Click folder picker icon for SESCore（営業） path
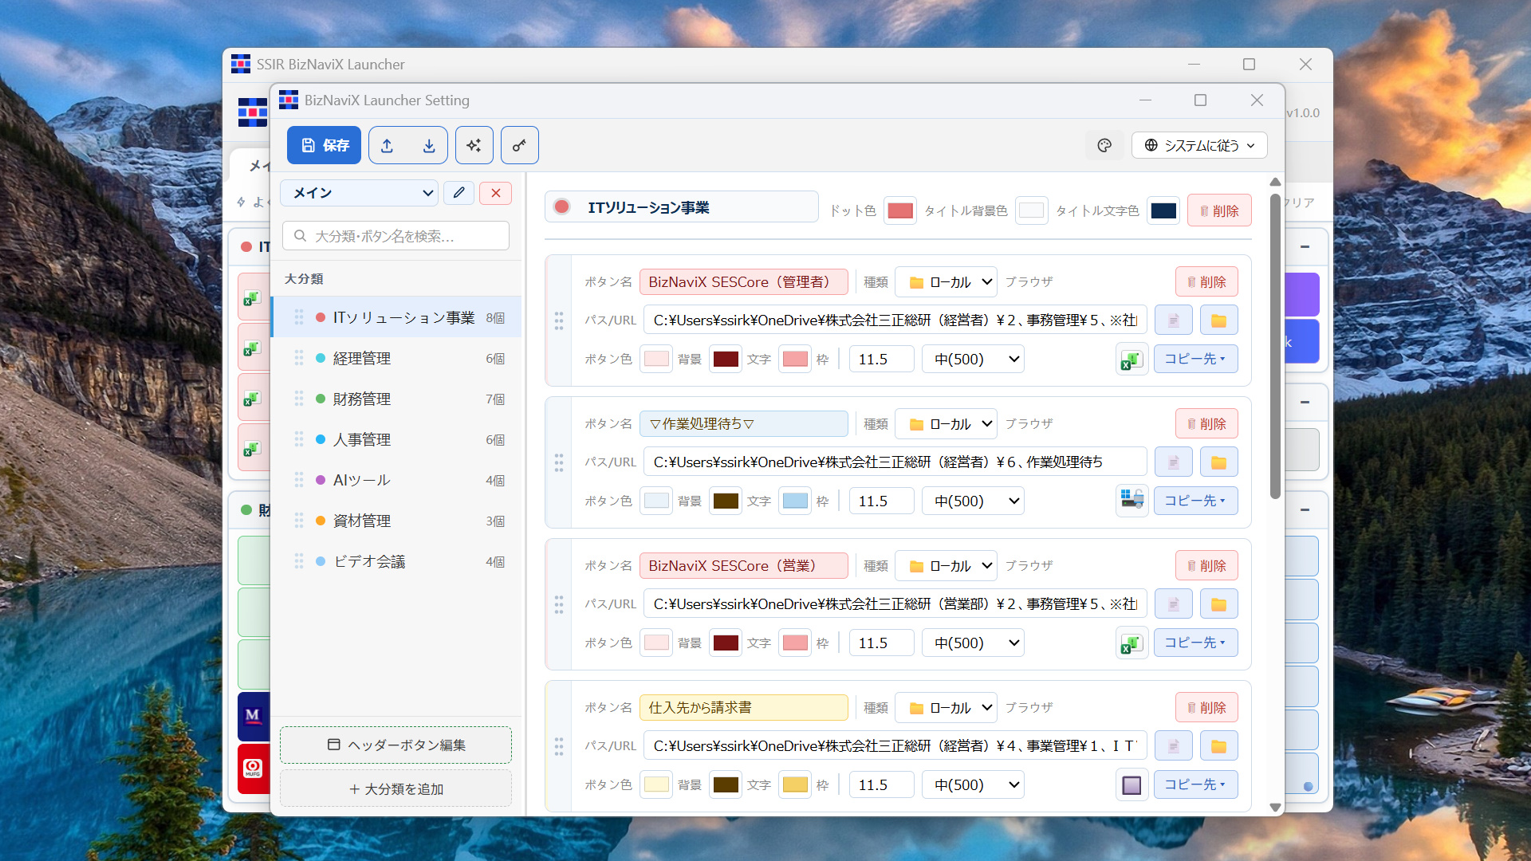Image resolution: width=1531 pixels, height=861 pixels. (x=1218, y=603)
